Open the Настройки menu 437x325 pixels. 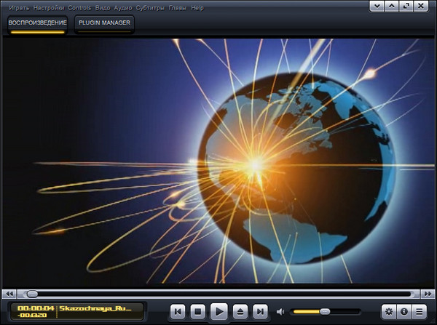coord(49,7)
